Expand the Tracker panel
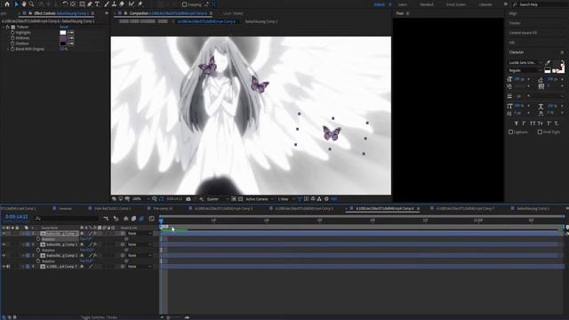The height and width of the screenshot is (320, 569). coord(515,23)
